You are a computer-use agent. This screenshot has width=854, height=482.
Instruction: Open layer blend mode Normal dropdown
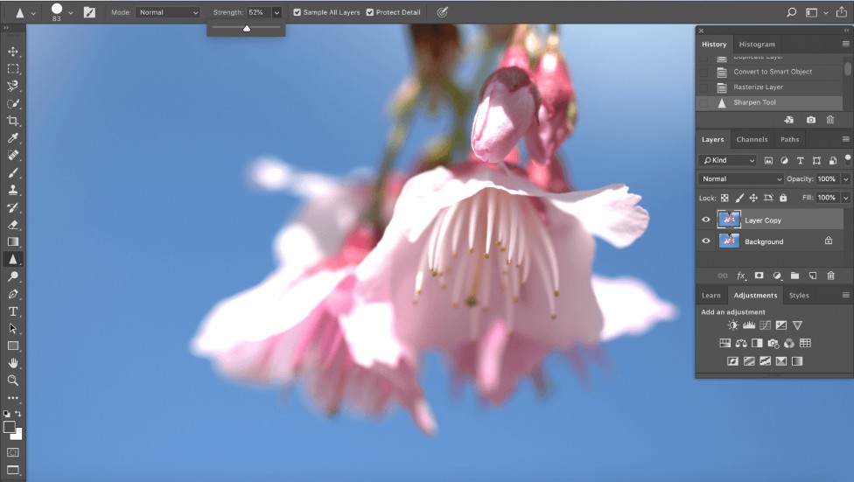[741, 178]
